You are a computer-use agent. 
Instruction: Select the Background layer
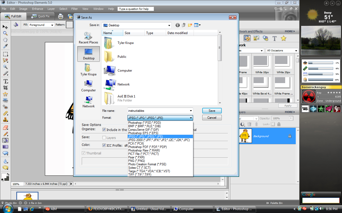tap(267, 136)
